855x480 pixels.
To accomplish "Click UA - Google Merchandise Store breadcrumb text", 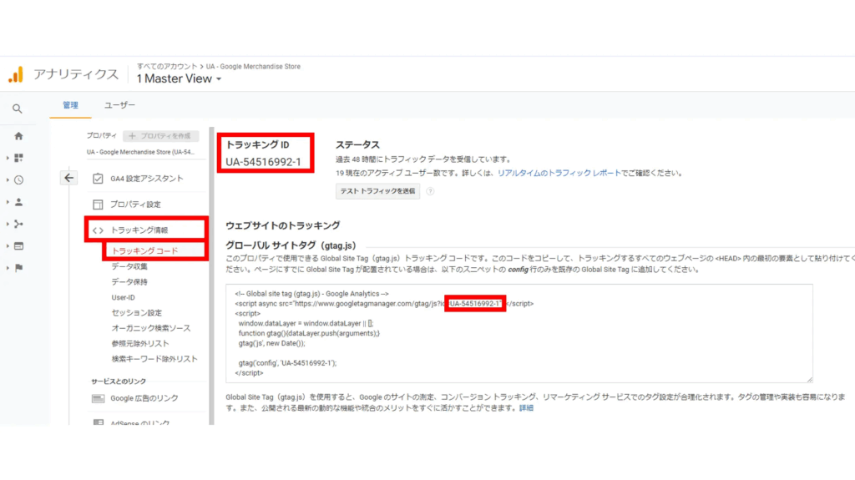I will 253,67.
